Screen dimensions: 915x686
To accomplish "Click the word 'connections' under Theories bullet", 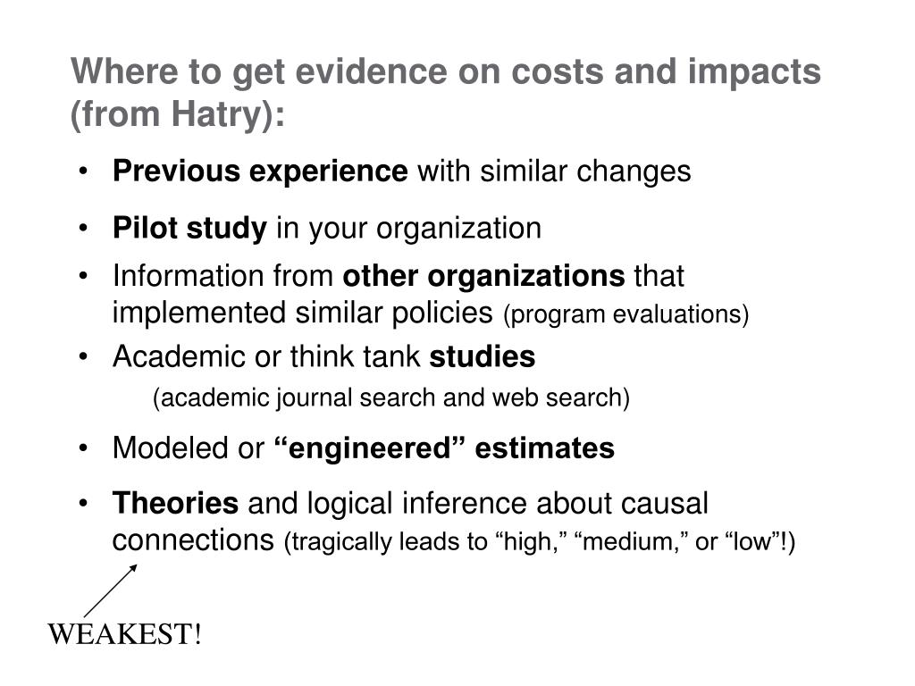I will click(193, 540).
